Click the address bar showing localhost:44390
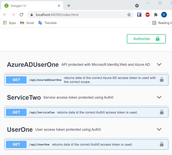Viewport: 172px width, 155px height. [78, 15]
